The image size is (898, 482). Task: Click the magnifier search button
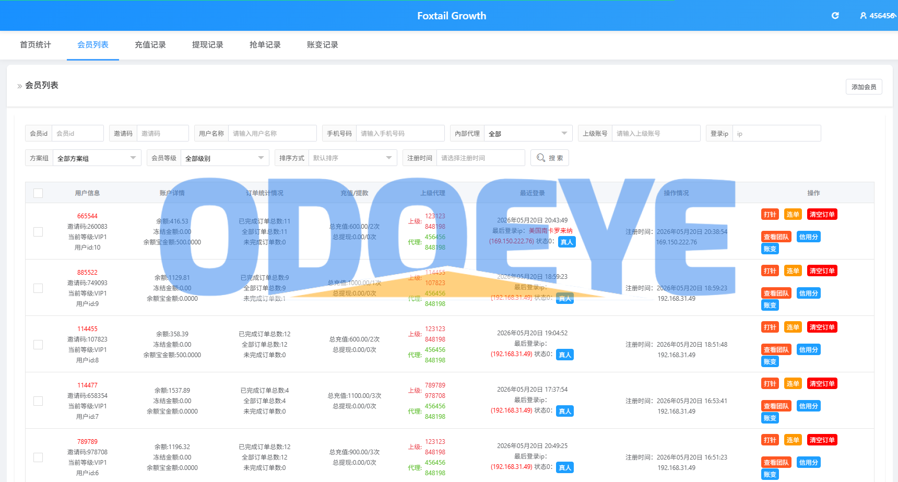[550, 158]
